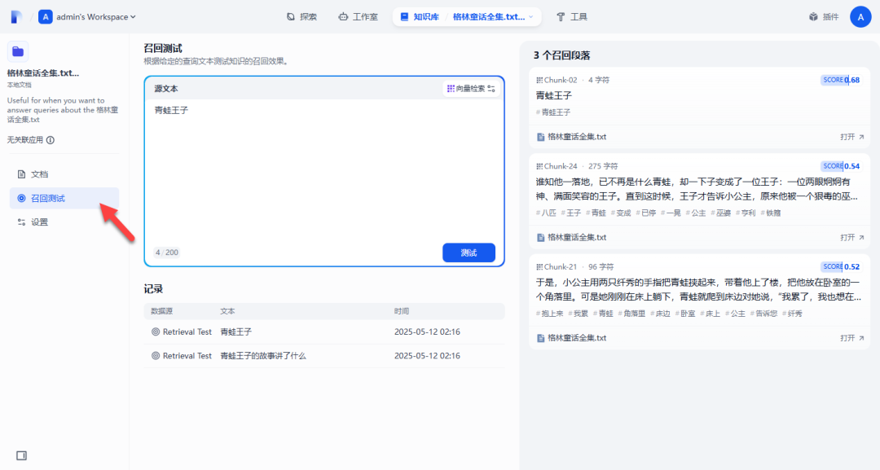Click the 打开 link under Chunk-24
The height and width of the screenshot is (470, 880).
coord(852,237)
